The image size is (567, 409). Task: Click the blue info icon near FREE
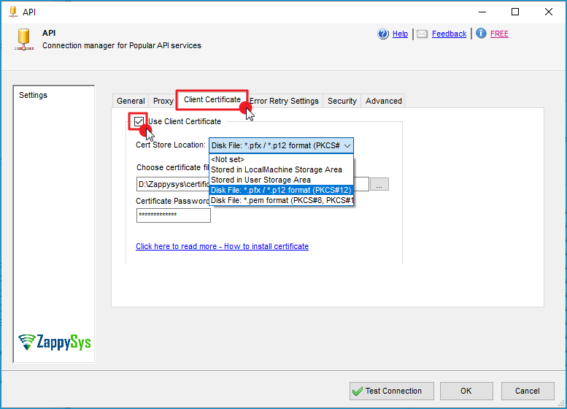click(481, 34)
